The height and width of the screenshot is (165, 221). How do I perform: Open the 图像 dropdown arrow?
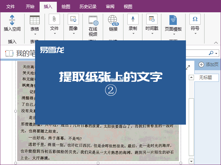[74, 34]
